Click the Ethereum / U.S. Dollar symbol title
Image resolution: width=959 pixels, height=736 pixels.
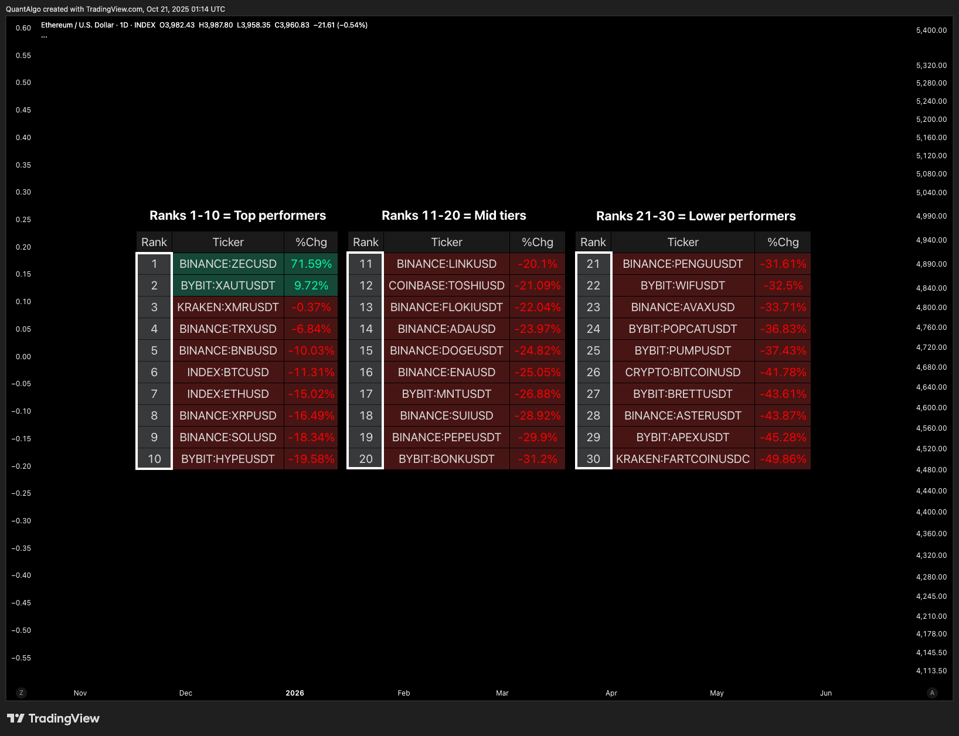pos(77,25)
